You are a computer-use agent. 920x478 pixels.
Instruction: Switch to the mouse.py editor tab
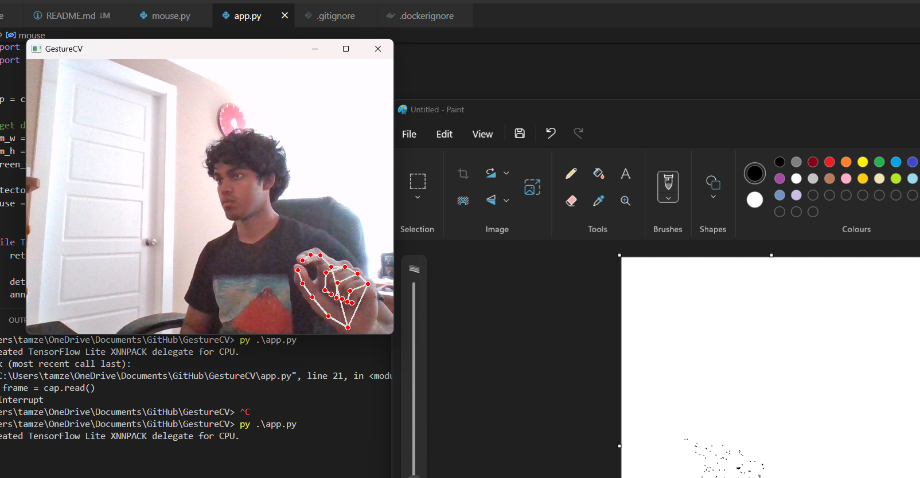pyautogui.click(x=171, y=15)
